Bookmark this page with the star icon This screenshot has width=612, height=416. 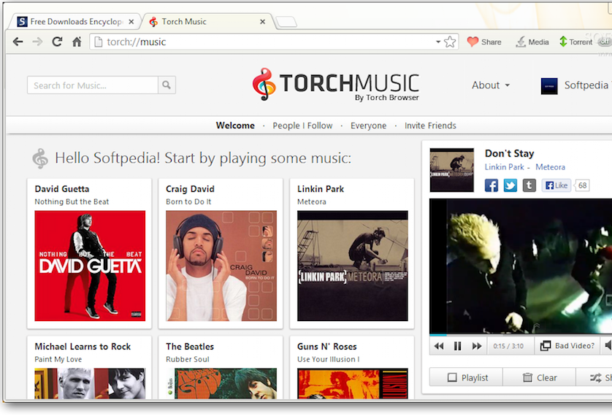point(450,42)
